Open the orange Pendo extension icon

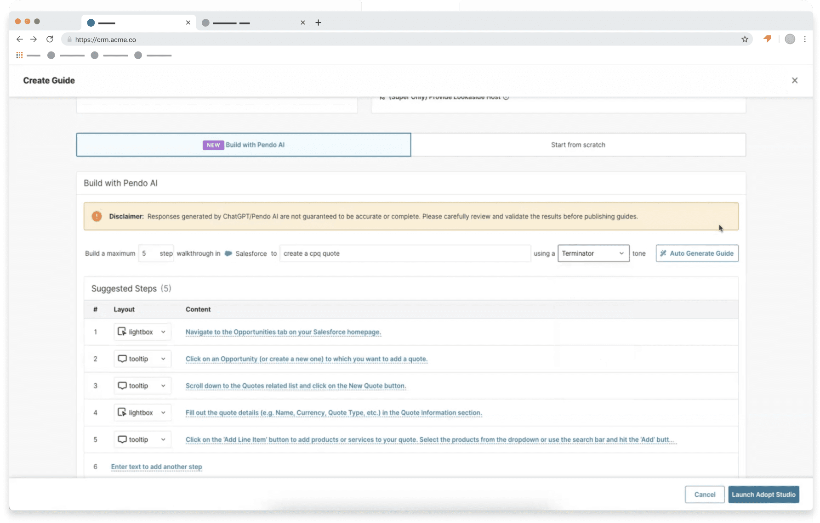click(767, 39)
